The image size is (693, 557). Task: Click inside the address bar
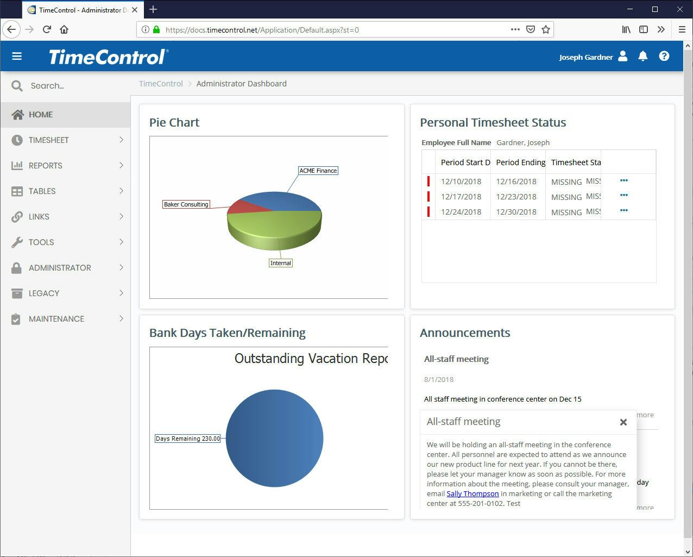326,30
